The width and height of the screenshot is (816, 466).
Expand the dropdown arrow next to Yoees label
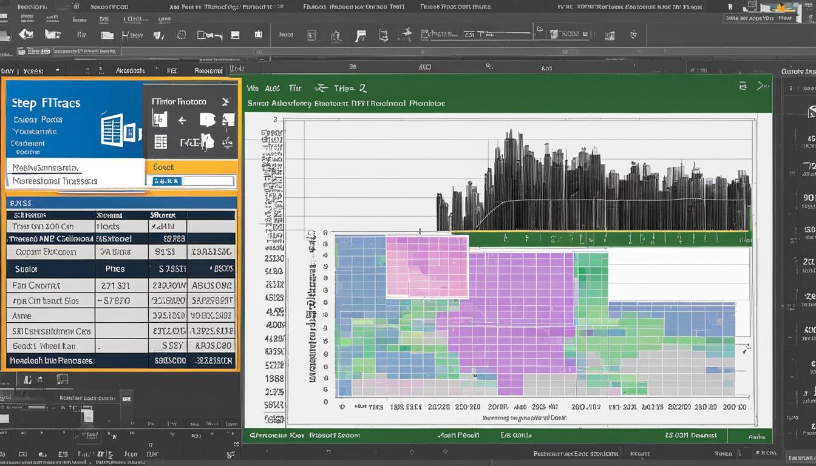click(x=58, y=70)
